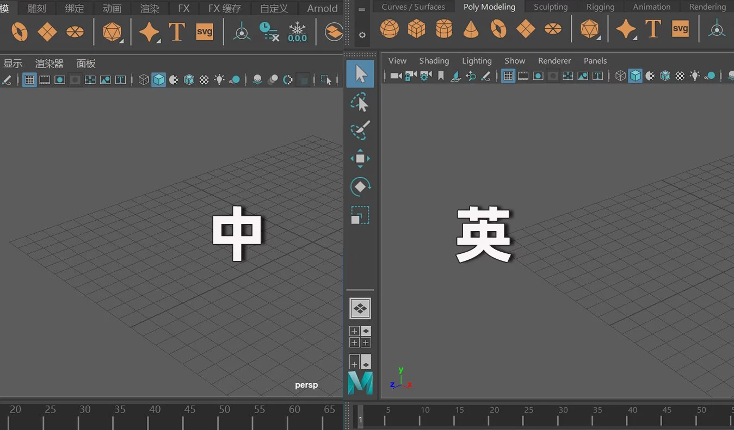Create a polygon sphere from the Poly Modeling shelf
Image resolution: width=734 pixels, height=430 pixels.
tap(389, 28)
